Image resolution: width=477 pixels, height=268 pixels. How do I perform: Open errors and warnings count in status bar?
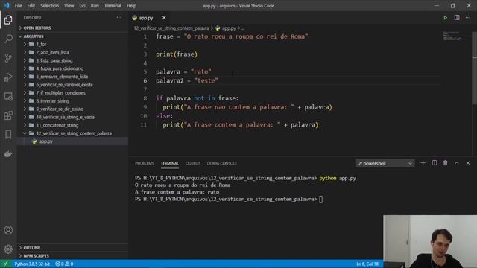pos(64,264)
